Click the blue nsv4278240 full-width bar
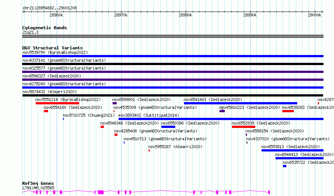Image resolution: width=334 pixels, height=196 pixels. pos(173,88)
